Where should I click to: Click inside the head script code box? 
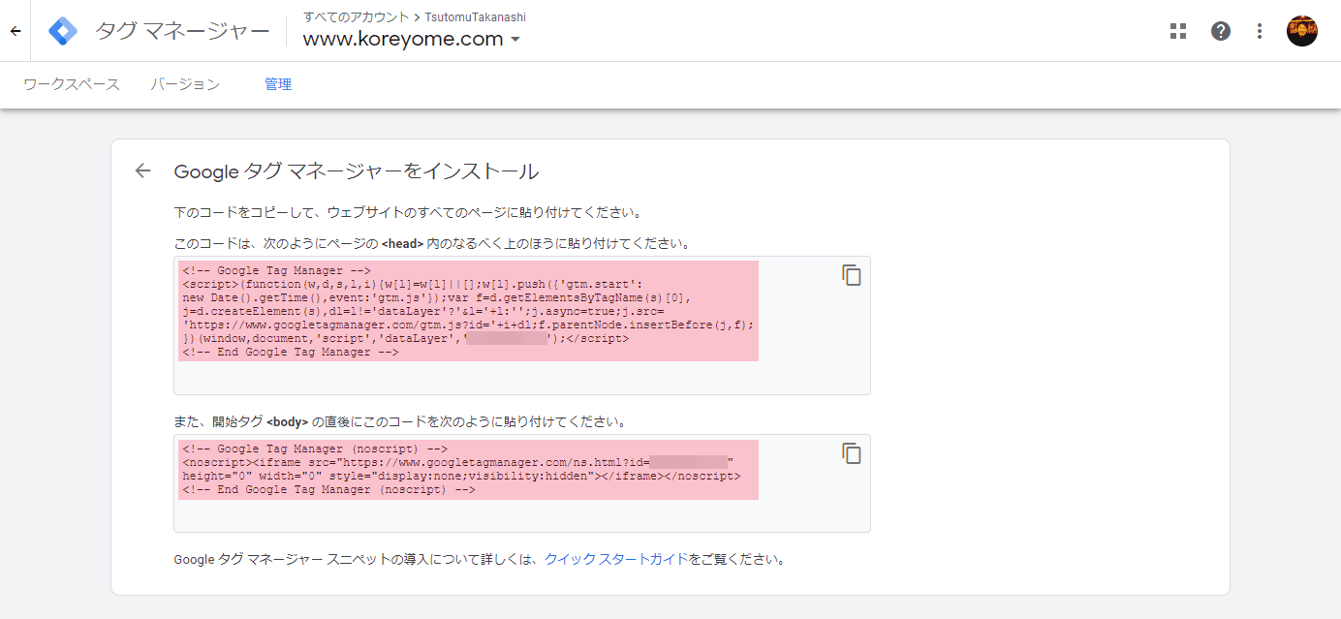point(522,325)
